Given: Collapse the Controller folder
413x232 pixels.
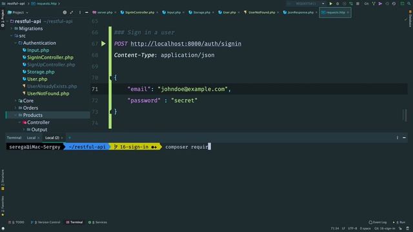Looking at the screenshot, I should point(20,122).
